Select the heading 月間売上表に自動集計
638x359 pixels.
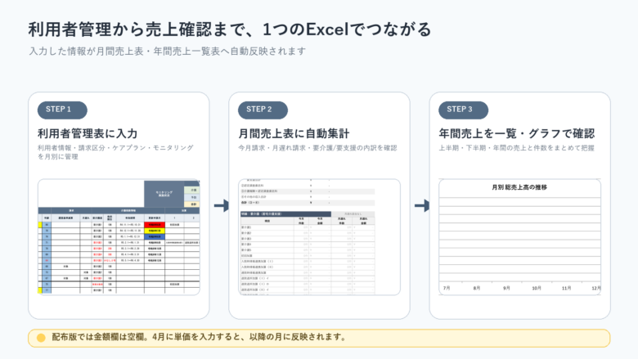pos(294,133)
